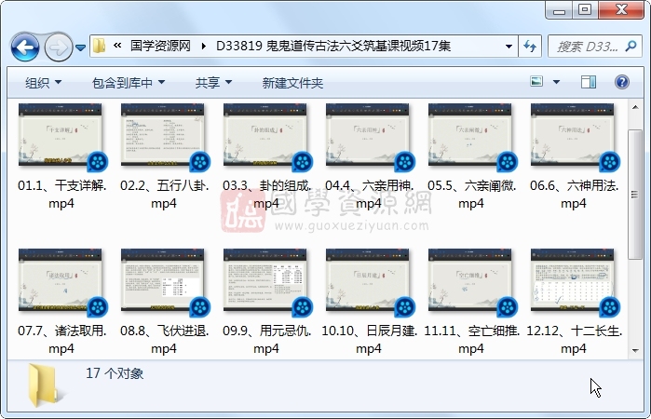Click the folder icon in the address bar
Screen dimensions: 651x419
coord(99,46)
